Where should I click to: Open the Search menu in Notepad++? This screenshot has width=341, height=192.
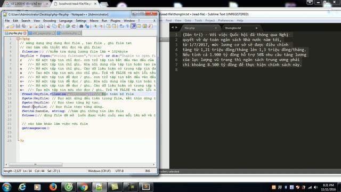click(26, 21)
